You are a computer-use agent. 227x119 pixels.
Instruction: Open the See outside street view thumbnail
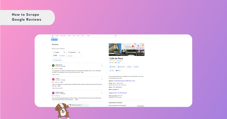[133, 53]
